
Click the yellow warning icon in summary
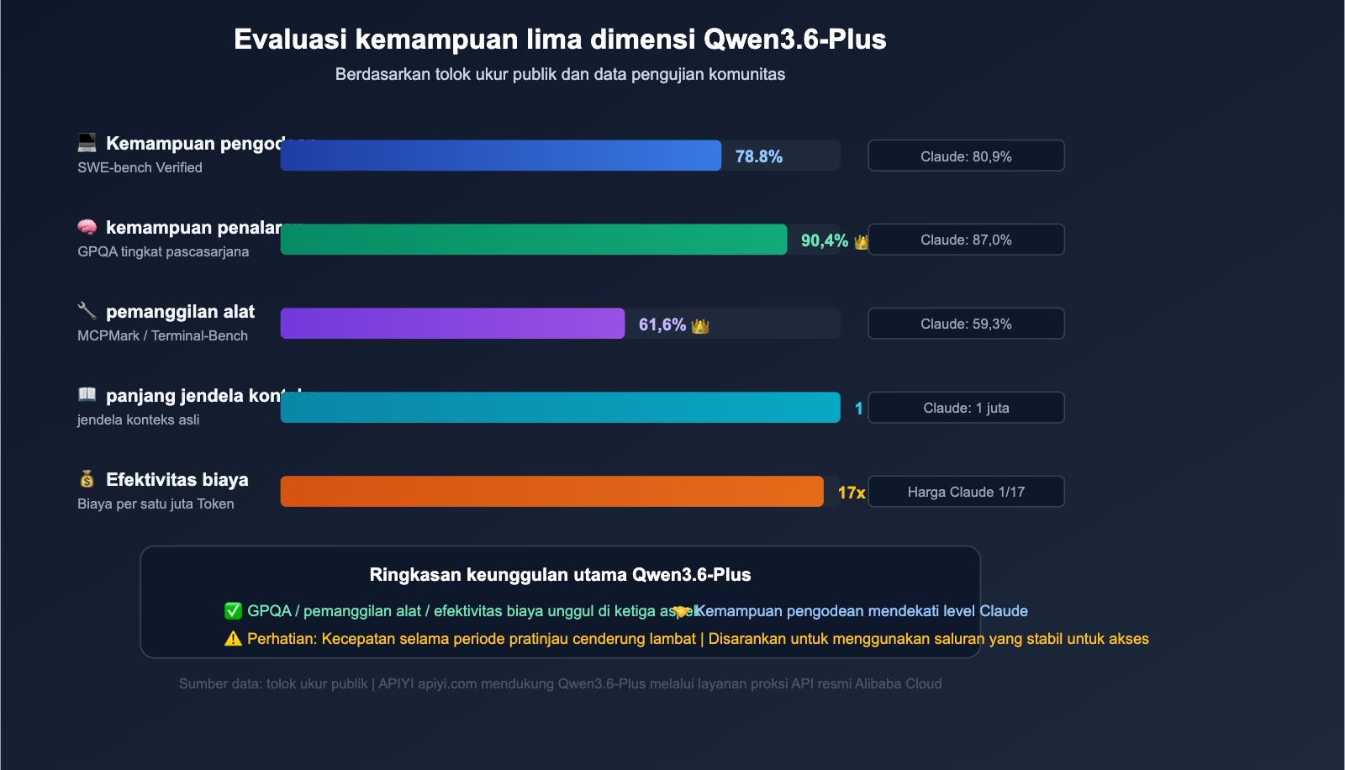(233, 639)
